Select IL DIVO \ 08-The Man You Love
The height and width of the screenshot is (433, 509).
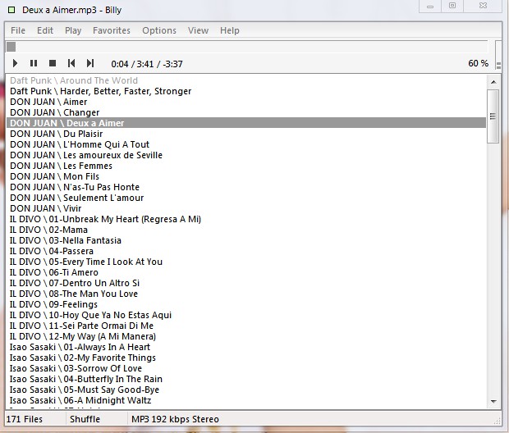[246, 294]
